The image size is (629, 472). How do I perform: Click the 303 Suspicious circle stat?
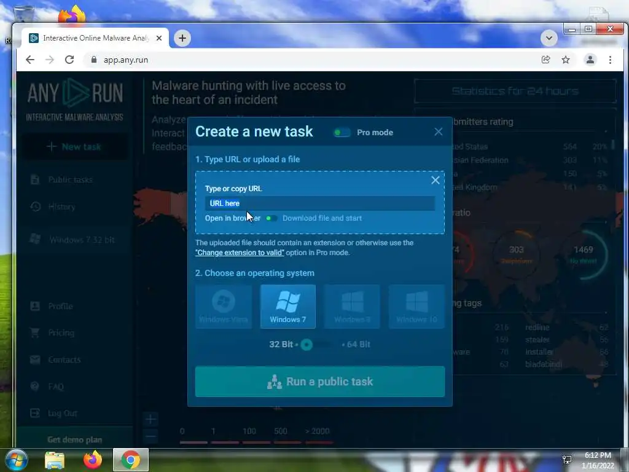point(516,254)
